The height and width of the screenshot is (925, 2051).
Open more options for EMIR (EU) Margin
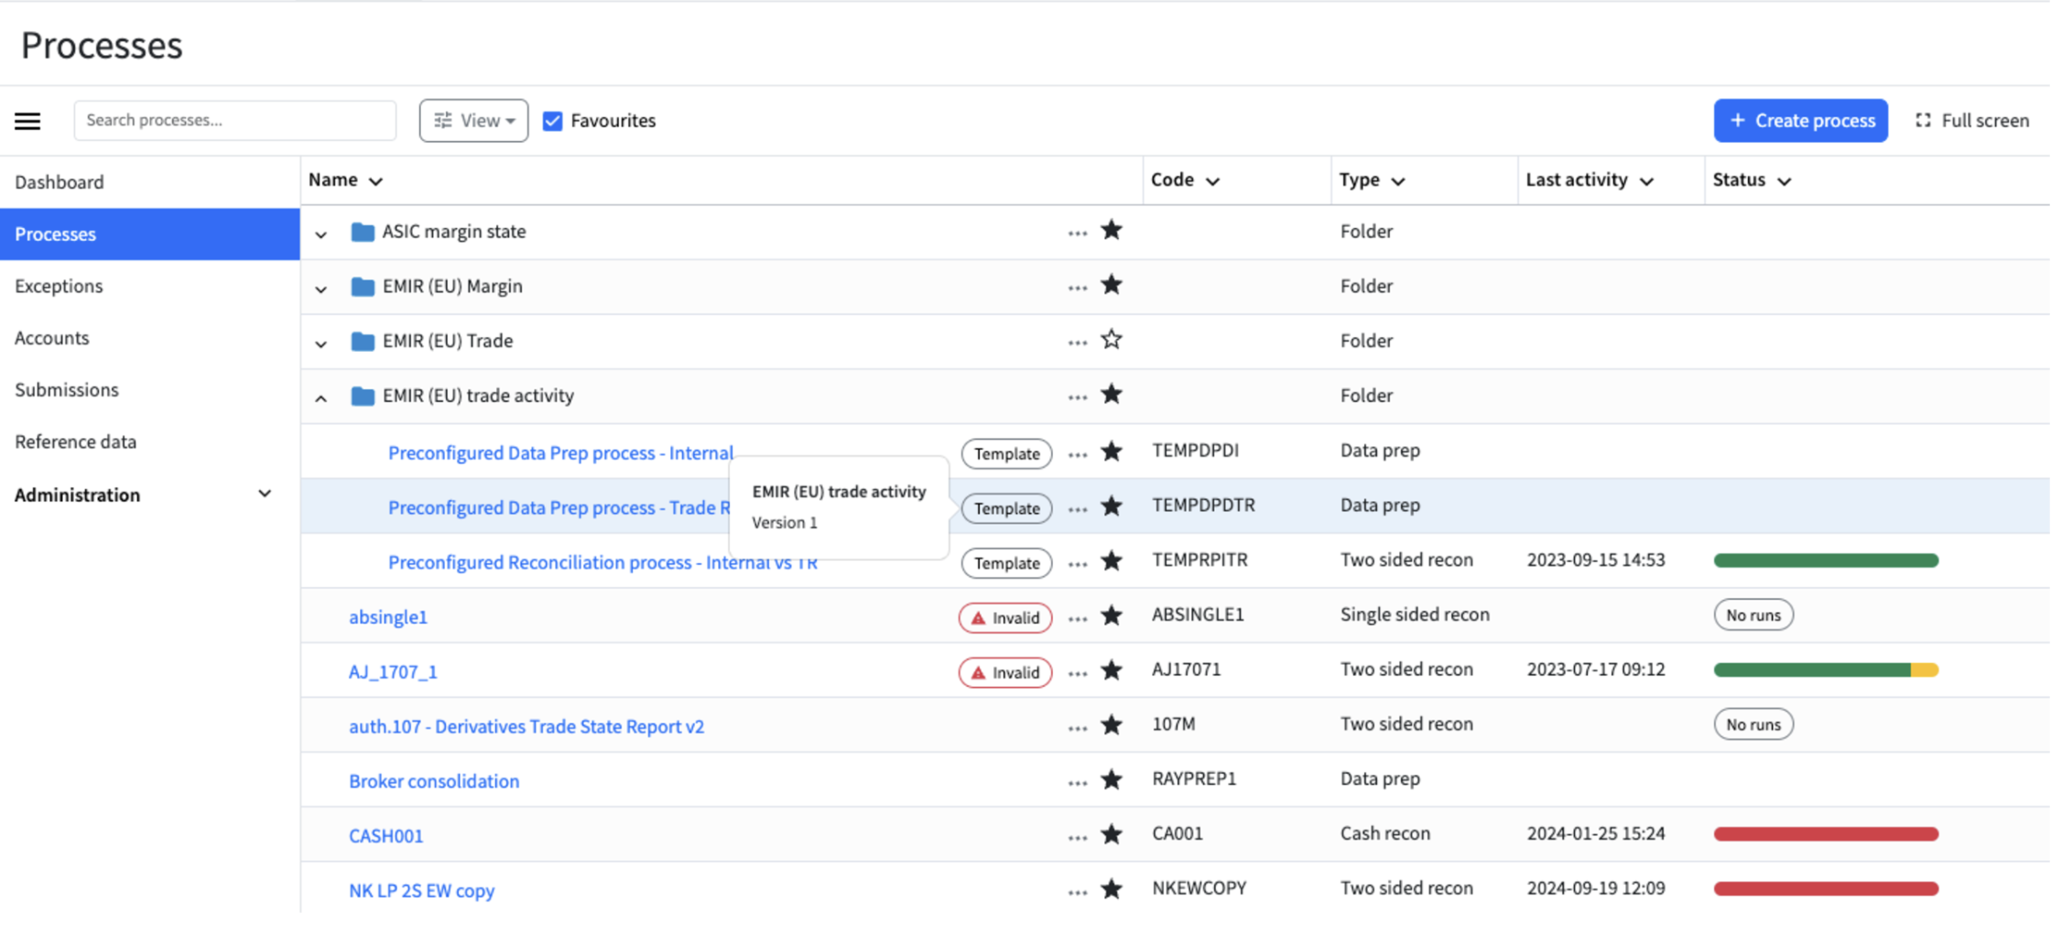coord(1077,288)
